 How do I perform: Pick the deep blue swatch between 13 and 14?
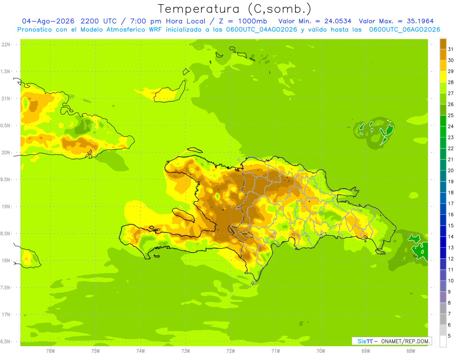click(443, 242)
